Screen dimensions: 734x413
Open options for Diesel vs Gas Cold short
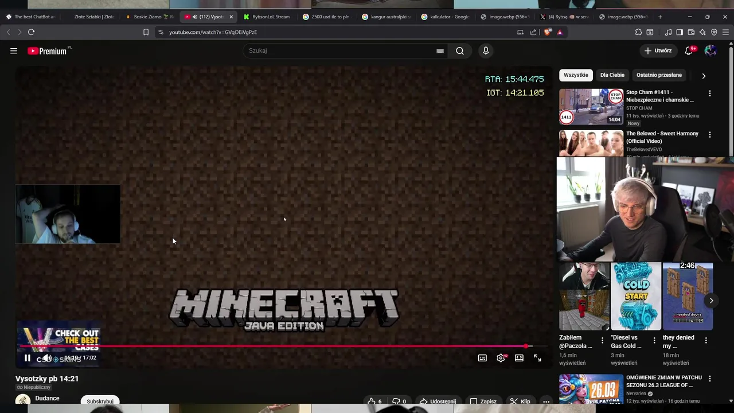point(654,340)
